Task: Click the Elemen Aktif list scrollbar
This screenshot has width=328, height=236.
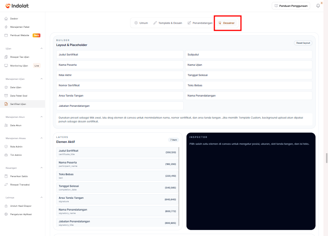Action: (x=179, y=187)
